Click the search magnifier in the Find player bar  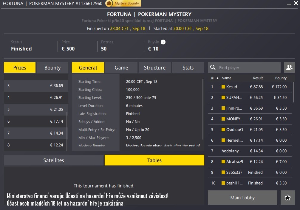213,67
